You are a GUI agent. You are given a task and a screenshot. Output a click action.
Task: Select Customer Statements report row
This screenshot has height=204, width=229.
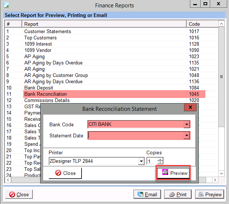click(x=48, y=31)
